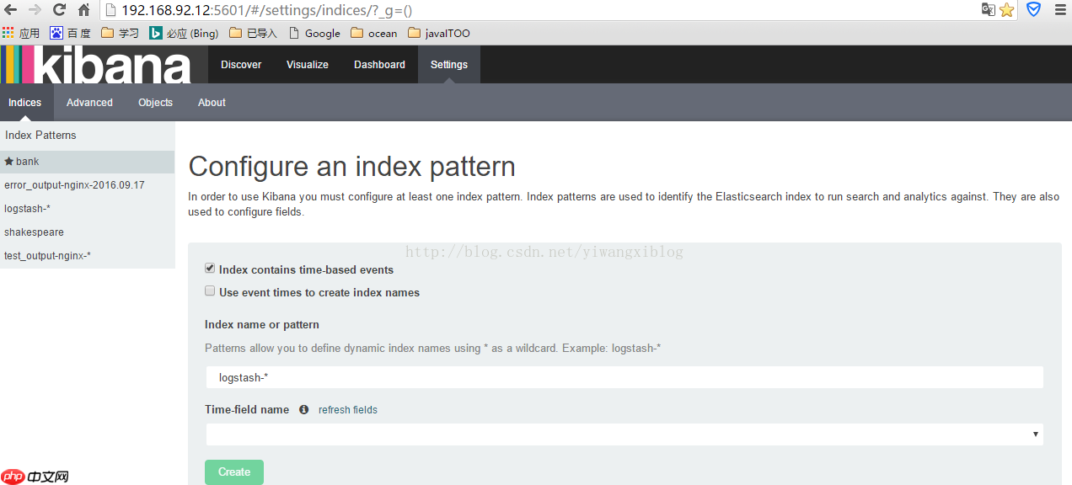Click the blue shield extension icon
Image resolution: width=1072 pixels, height=485 pixels.
(x=1033, y=10)
